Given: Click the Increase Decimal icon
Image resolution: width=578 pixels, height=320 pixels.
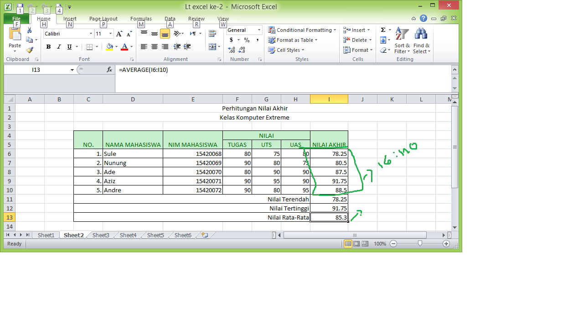Looking at the screenshot, I should click(x=231, y=50).
